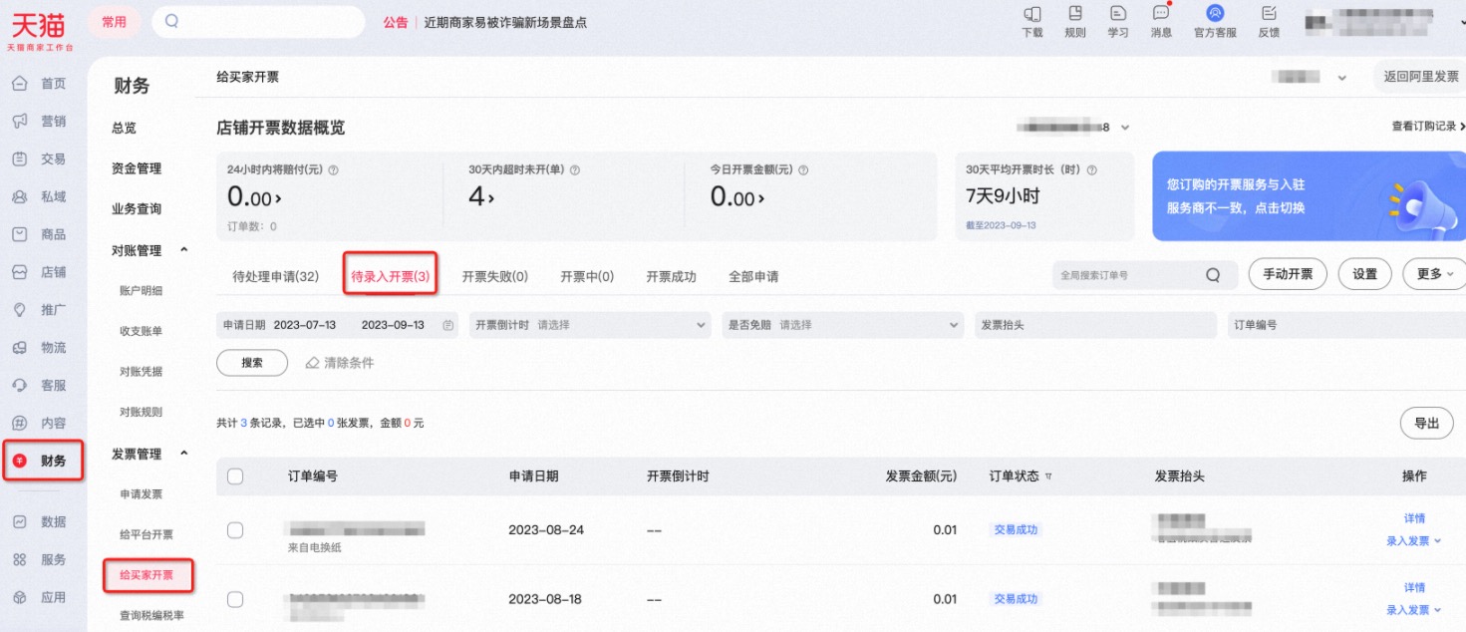1466x632 pixels.
Task: Open the 开票倒计时 dropdown
Action: [591, 325]
